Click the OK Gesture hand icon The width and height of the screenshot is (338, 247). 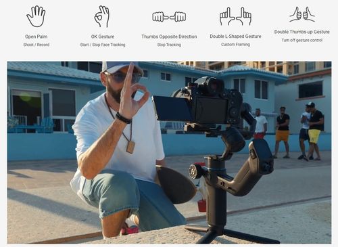[102, 16]
